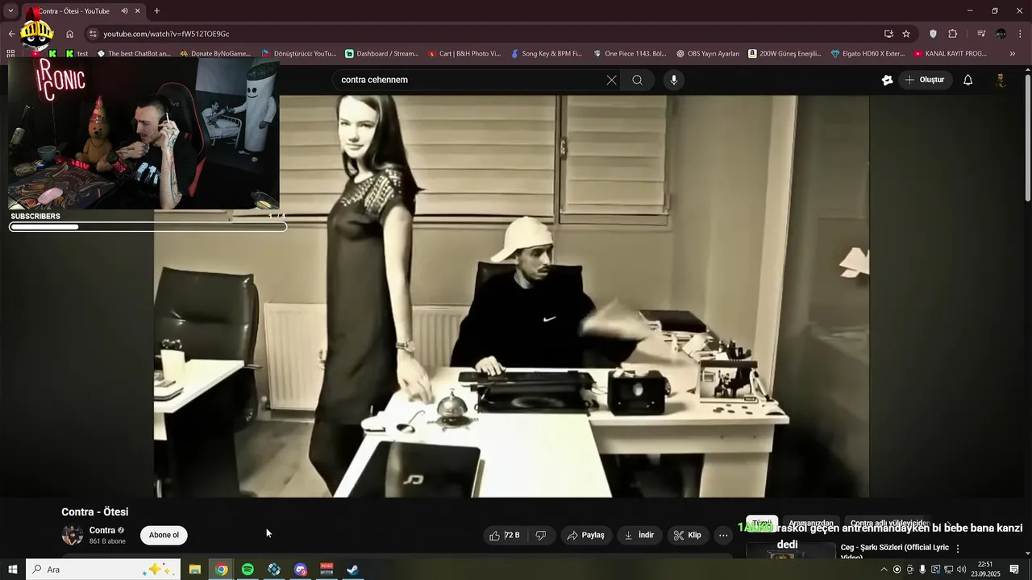This screenshot has width=1032, height=580.
Task: Open Spotify from the taskbar
Action: pyautogui.click(x=248, y=570)
